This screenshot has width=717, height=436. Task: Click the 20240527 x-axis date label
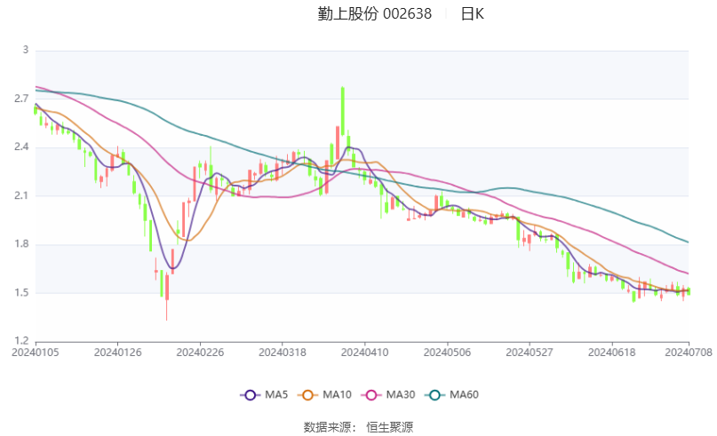(529, 353)
